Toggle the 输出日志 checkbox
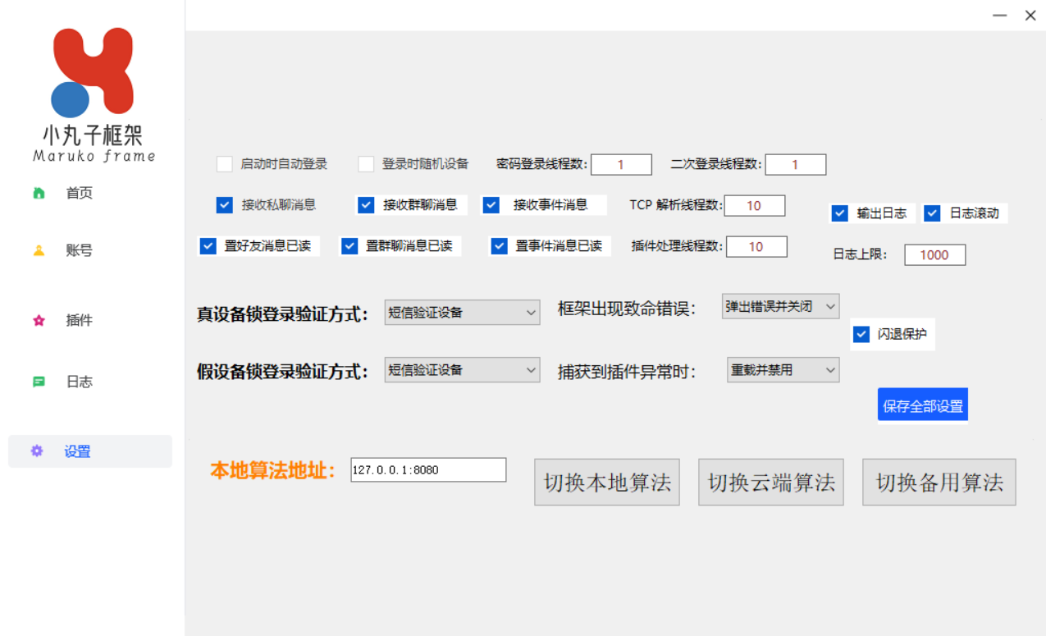The width and height of the screenshot is (1046, 636). [x=840, y=213]
